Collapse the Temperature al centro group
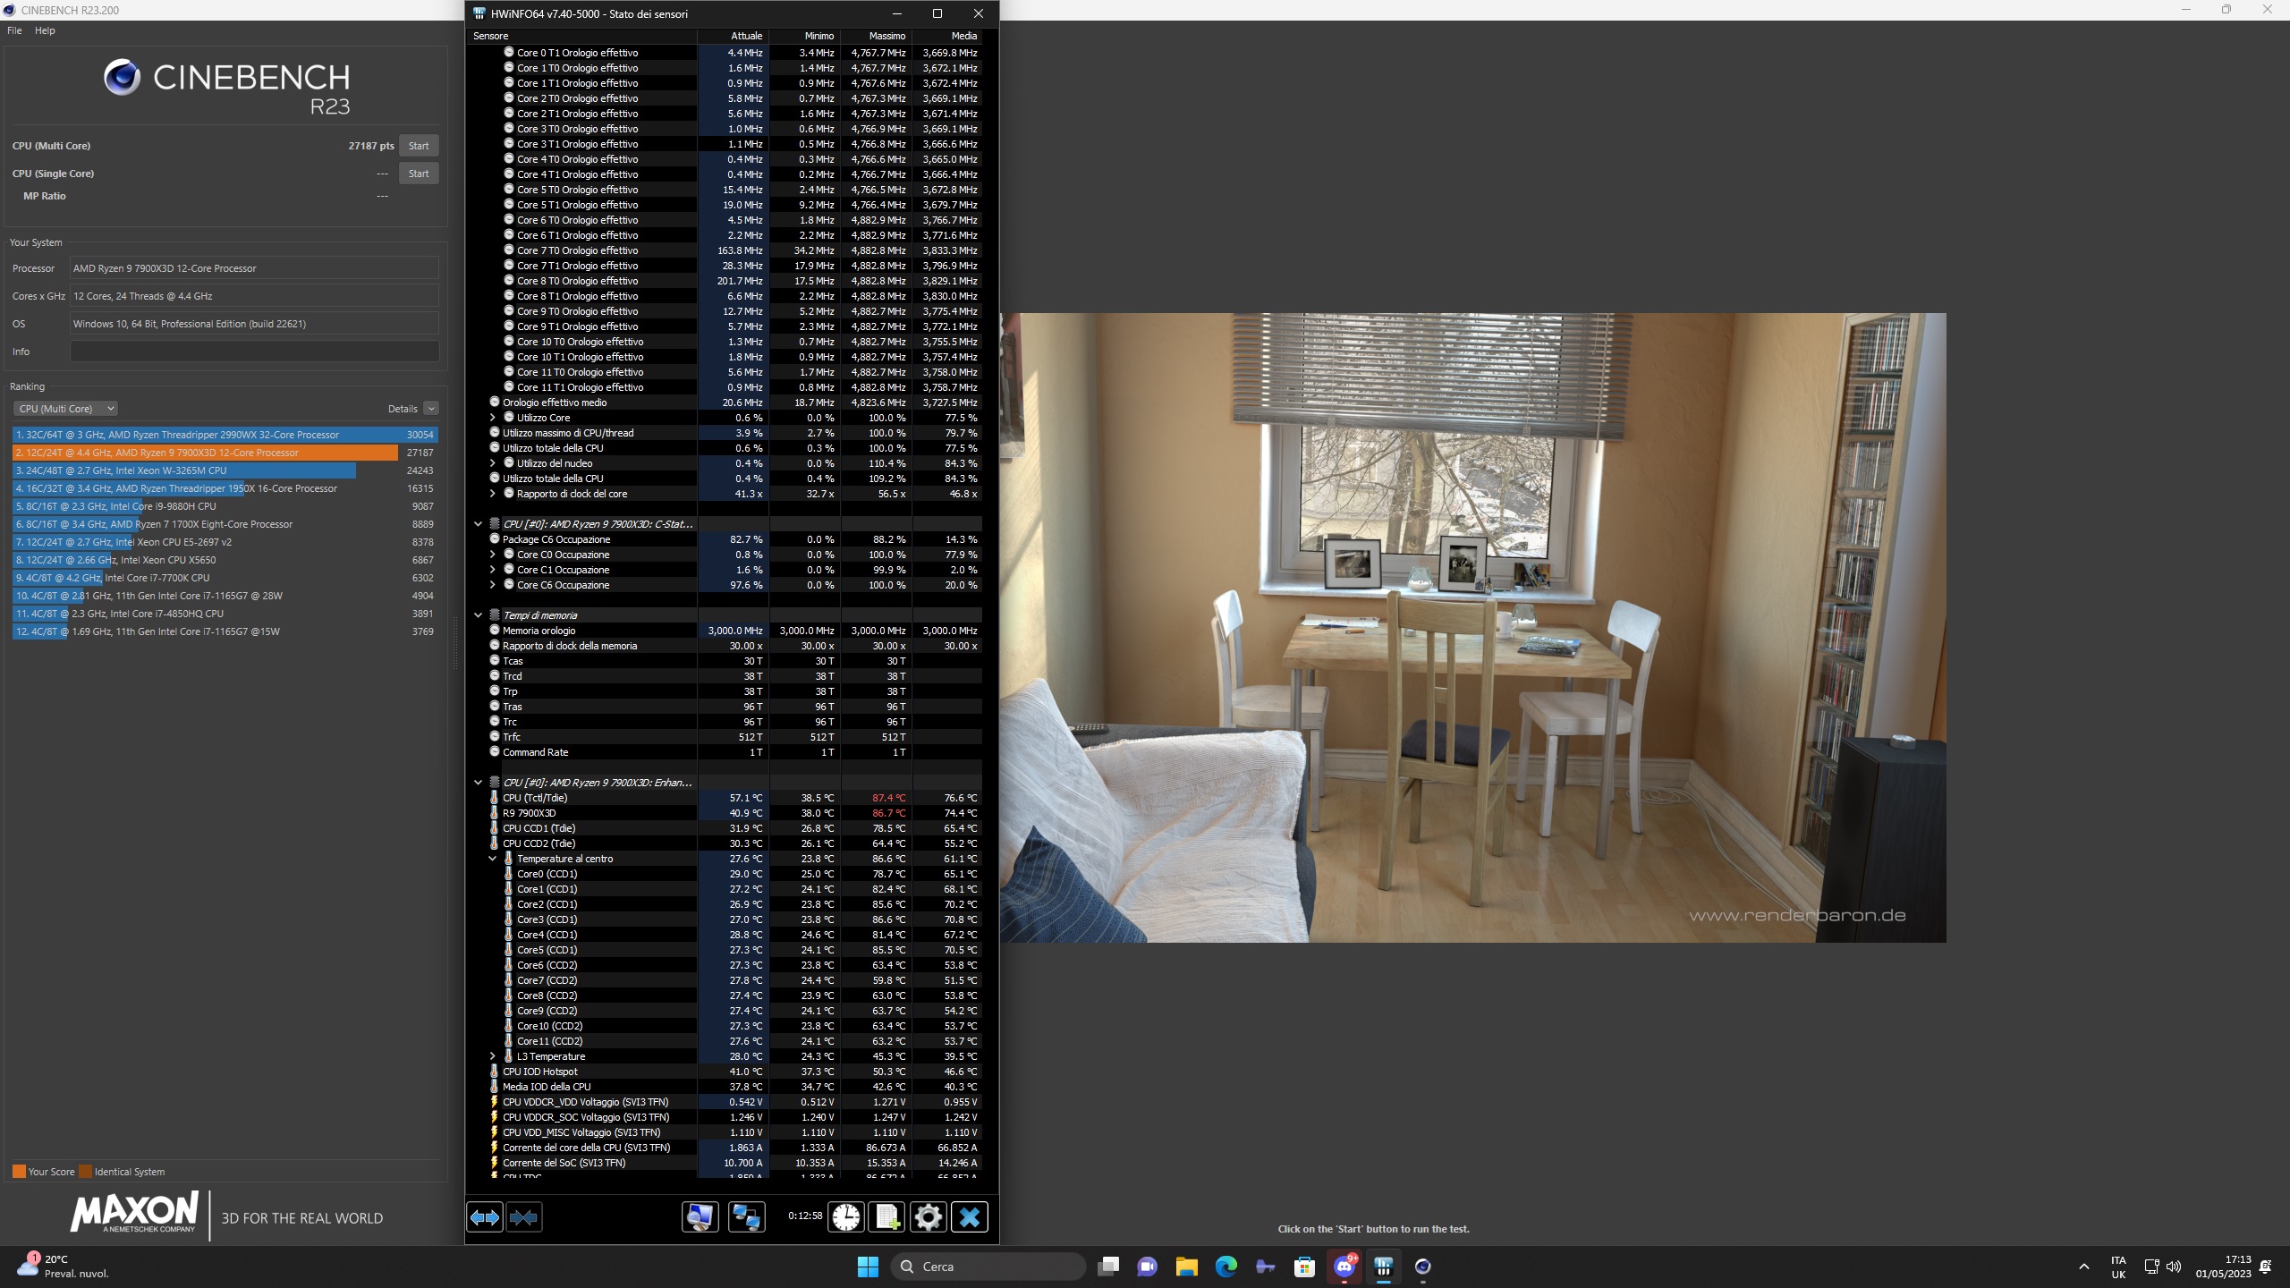The image size is (2290, 1288). 493,858
